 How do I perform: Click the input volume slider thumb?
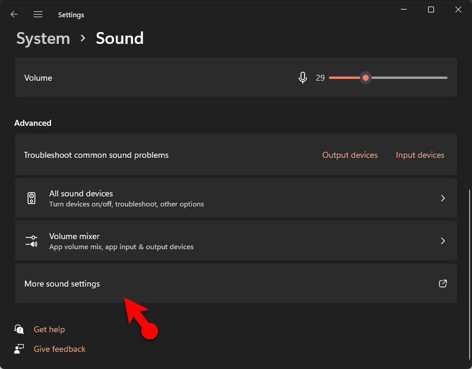pyautogui.click(x=366, y=78)
